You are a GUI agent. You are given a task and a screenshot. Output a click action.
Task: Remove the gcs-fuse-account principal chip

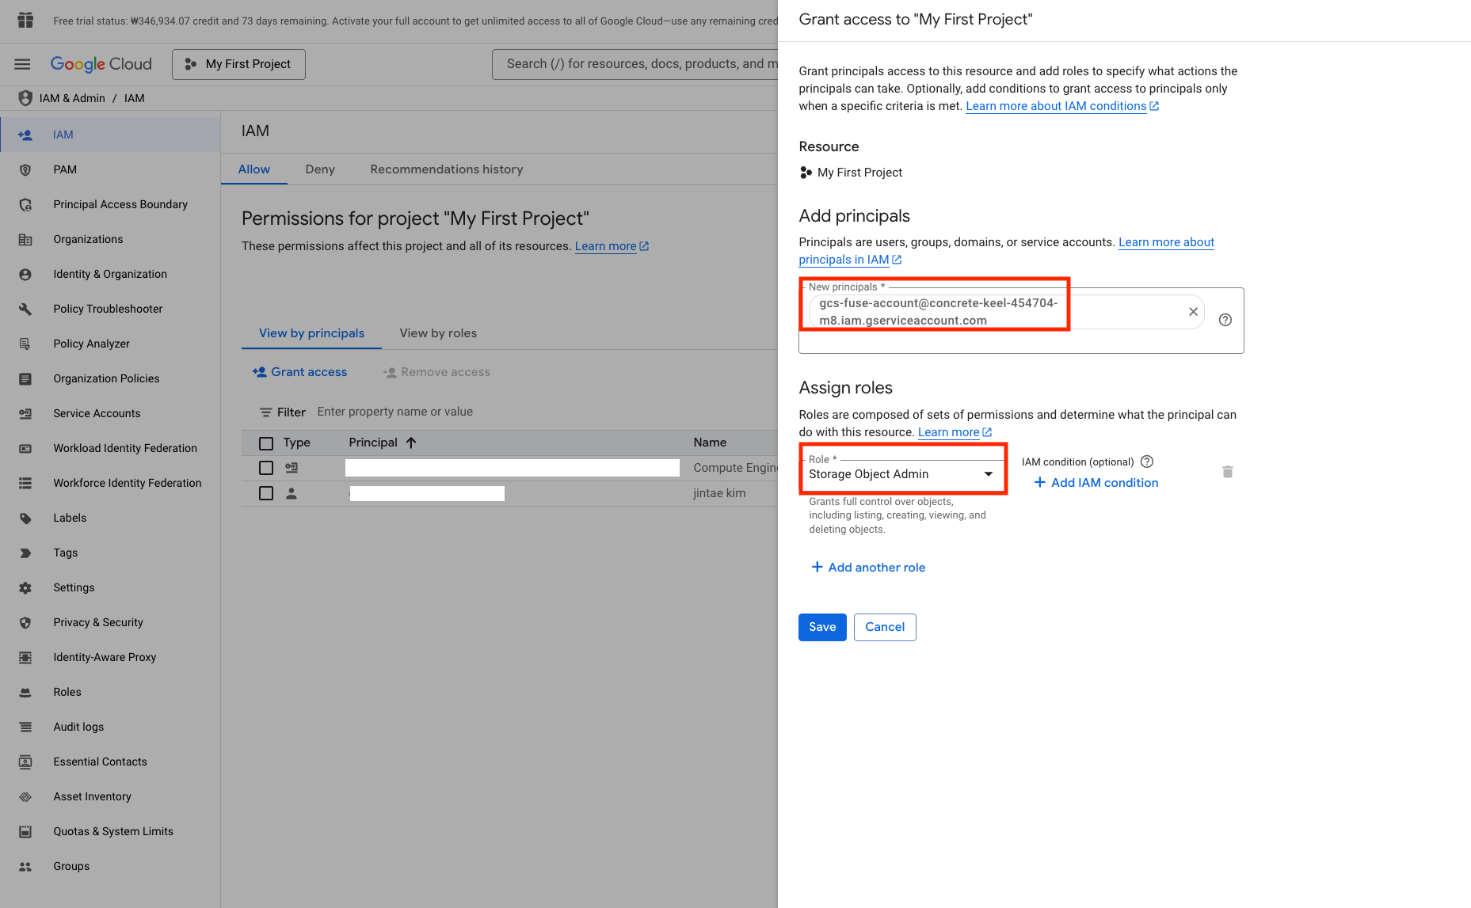pyautogui.click(x=1193, y=312)
